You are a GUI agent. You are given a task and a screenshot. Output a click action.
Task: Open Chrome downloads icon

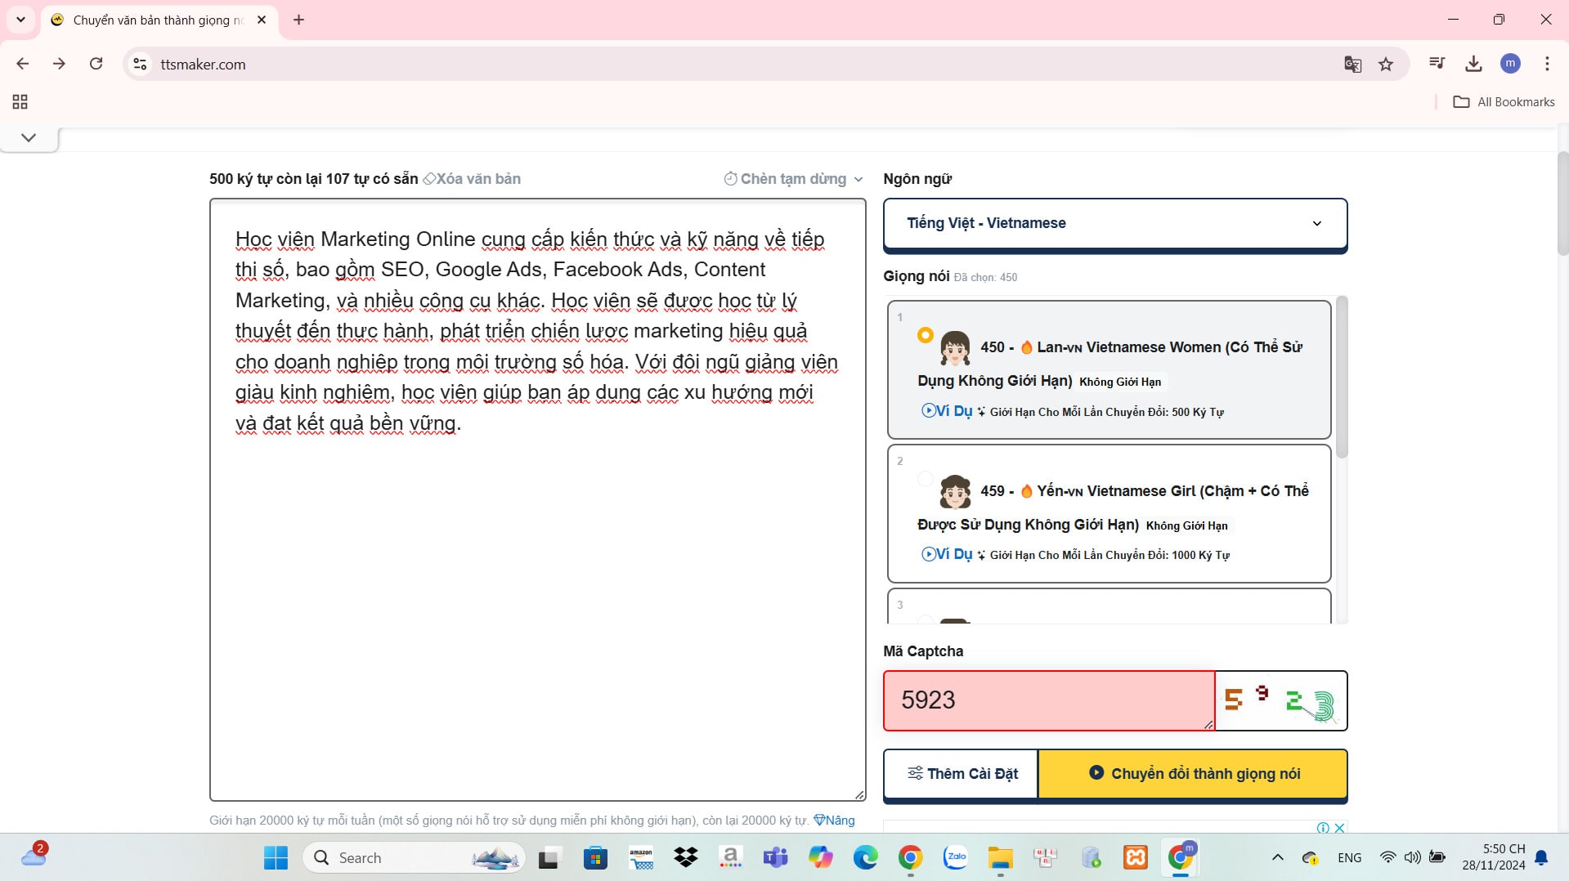tap(1473, 64)
